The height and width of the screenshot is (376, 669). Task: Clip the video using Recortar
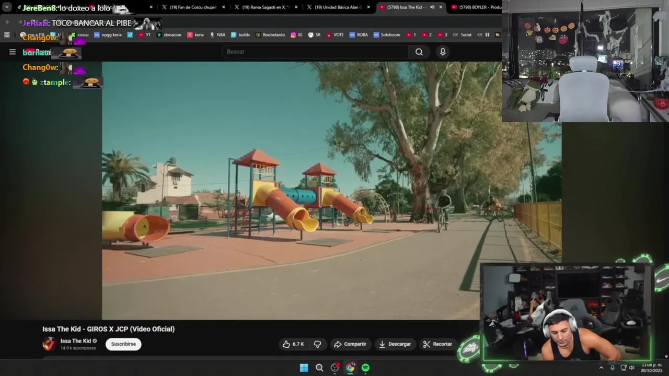pos(437,344)
